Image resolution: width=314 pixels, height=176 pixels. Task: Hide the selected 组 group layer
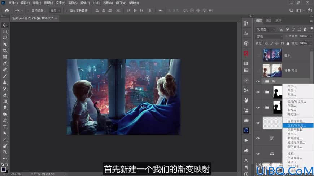(x=258, y=81)
